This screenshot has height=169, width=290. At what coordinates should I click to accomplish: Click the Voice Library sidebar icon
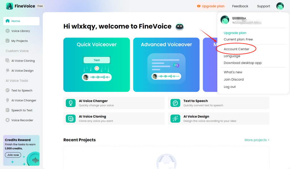pos(8,31)
